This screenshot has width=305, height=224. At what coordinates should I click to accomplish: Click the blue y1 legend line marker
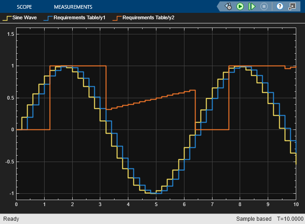[48, 18]
